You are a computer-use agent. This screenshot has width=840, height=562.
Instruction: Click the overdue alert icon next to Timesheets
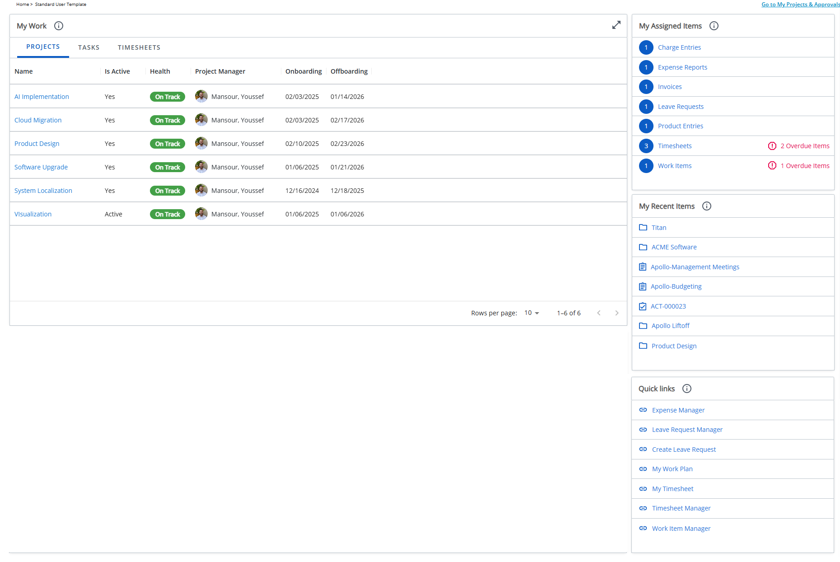tap(772, 145)
